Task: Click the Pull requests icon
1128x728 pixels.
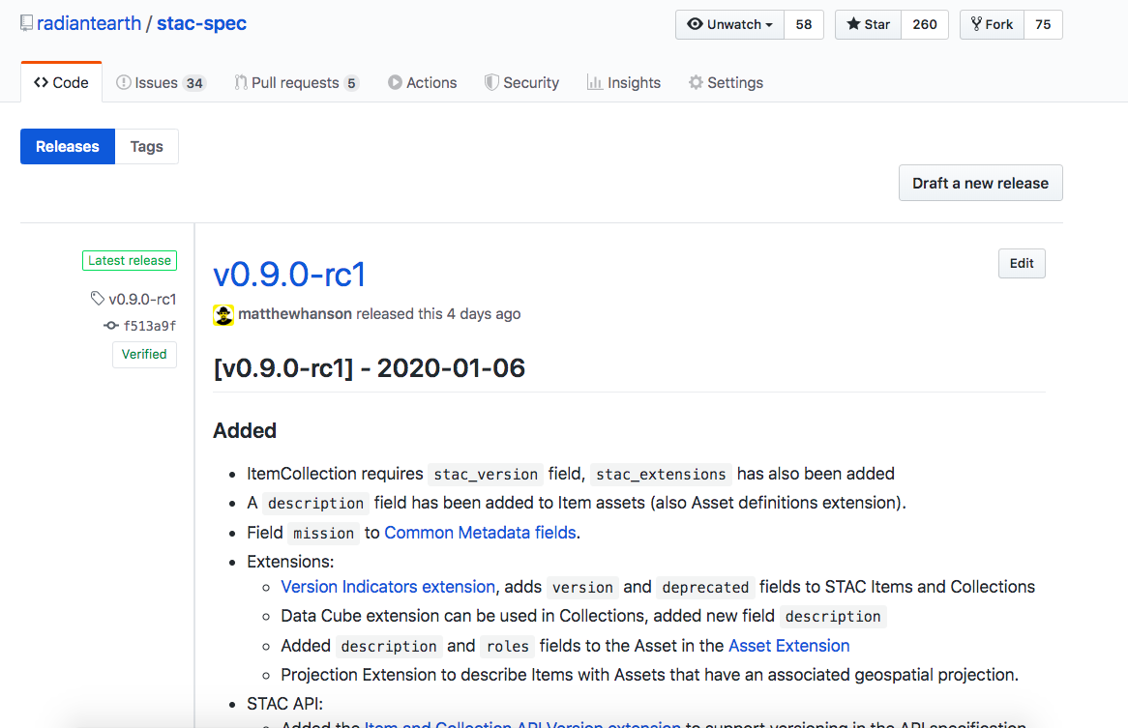Action: point(240,82)
